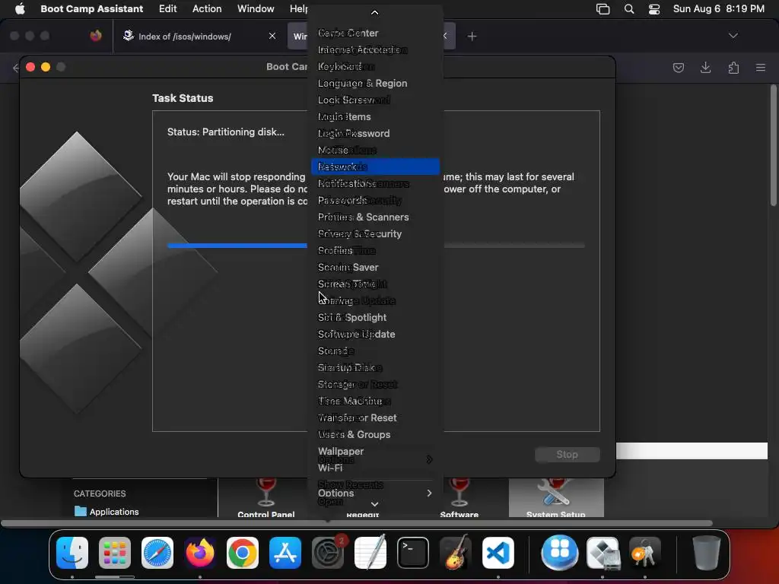Open Control Panel in background window

click(x=265, y=497)
